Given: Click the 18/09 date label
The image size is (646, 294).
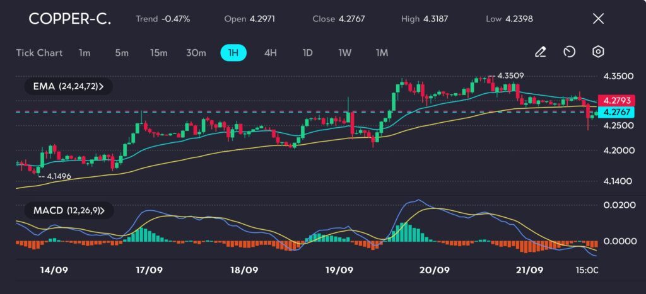Looking at the screenshot, I should pos(244,270).
